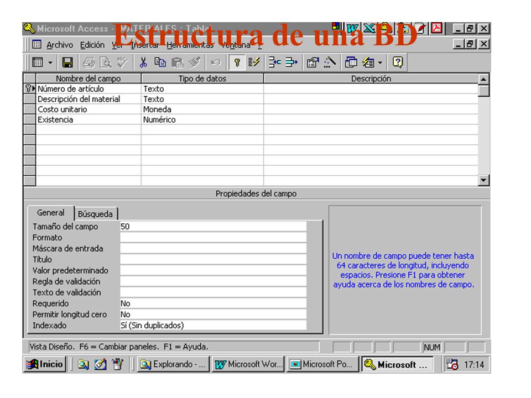Expand the New Object dropdown arrow

click(x=380, y=62)
